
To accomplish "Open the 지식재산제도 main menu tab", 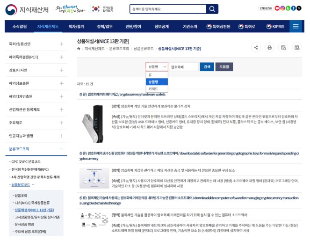I will click(48, 27).
